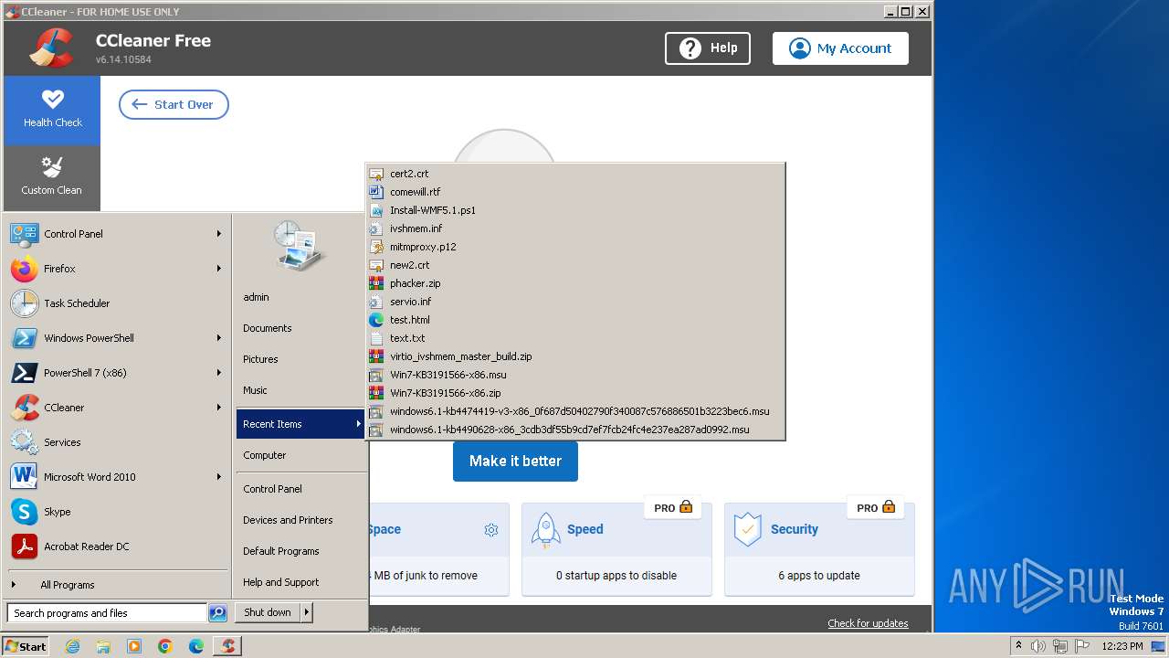1169x658 pixels.
Task: Click the user account picture thumbnail
Action: [299, 247]
